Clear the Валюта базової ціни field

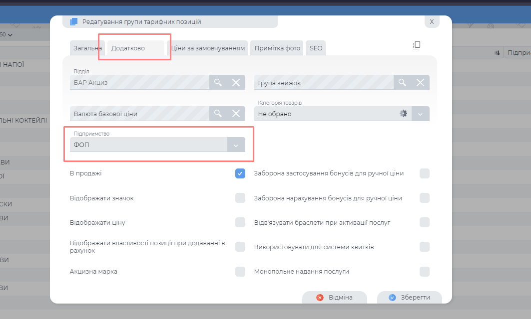coord(236,114)
